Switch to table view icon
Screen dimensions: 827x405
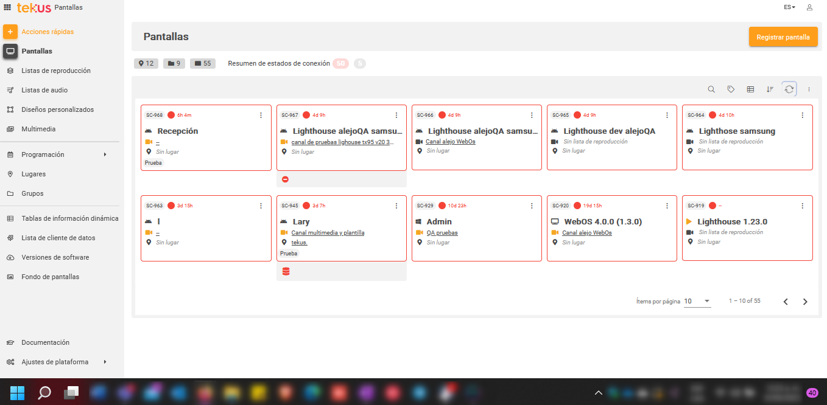(x=750, y=89)
